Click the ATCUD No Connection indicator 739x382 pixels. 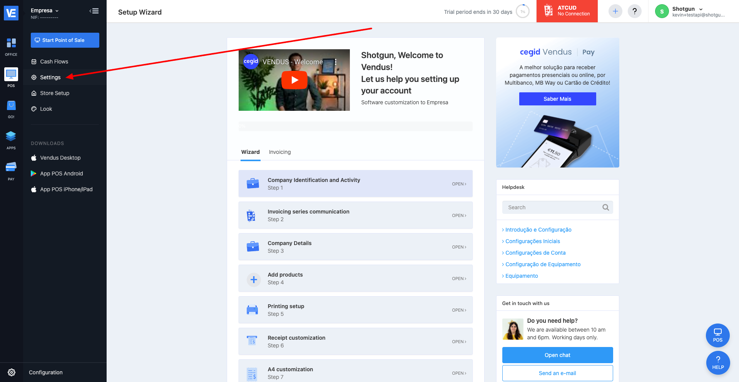coord(567,11)
